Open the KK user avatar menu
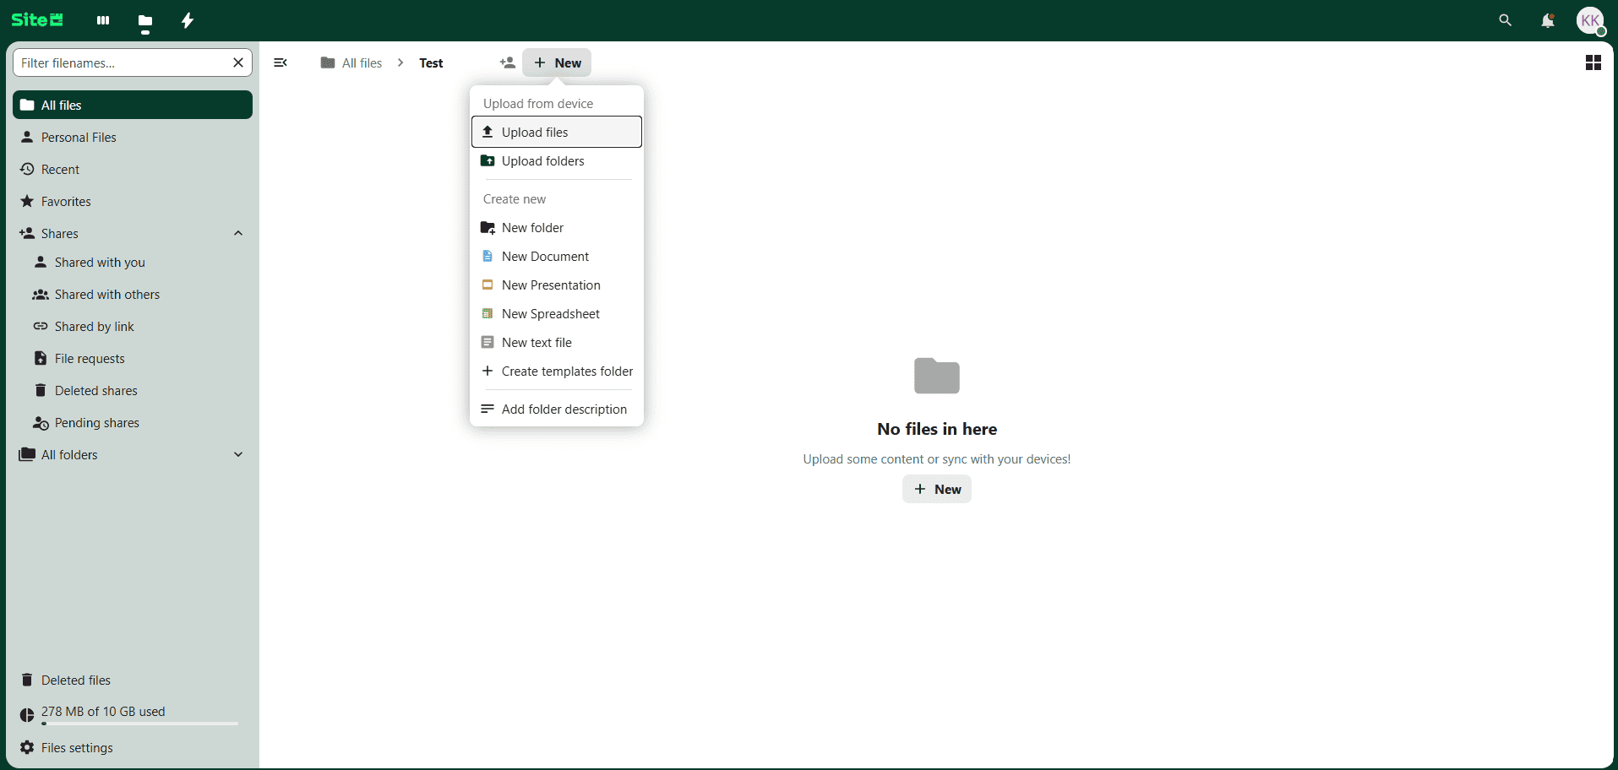 (x=1590, y=20)
